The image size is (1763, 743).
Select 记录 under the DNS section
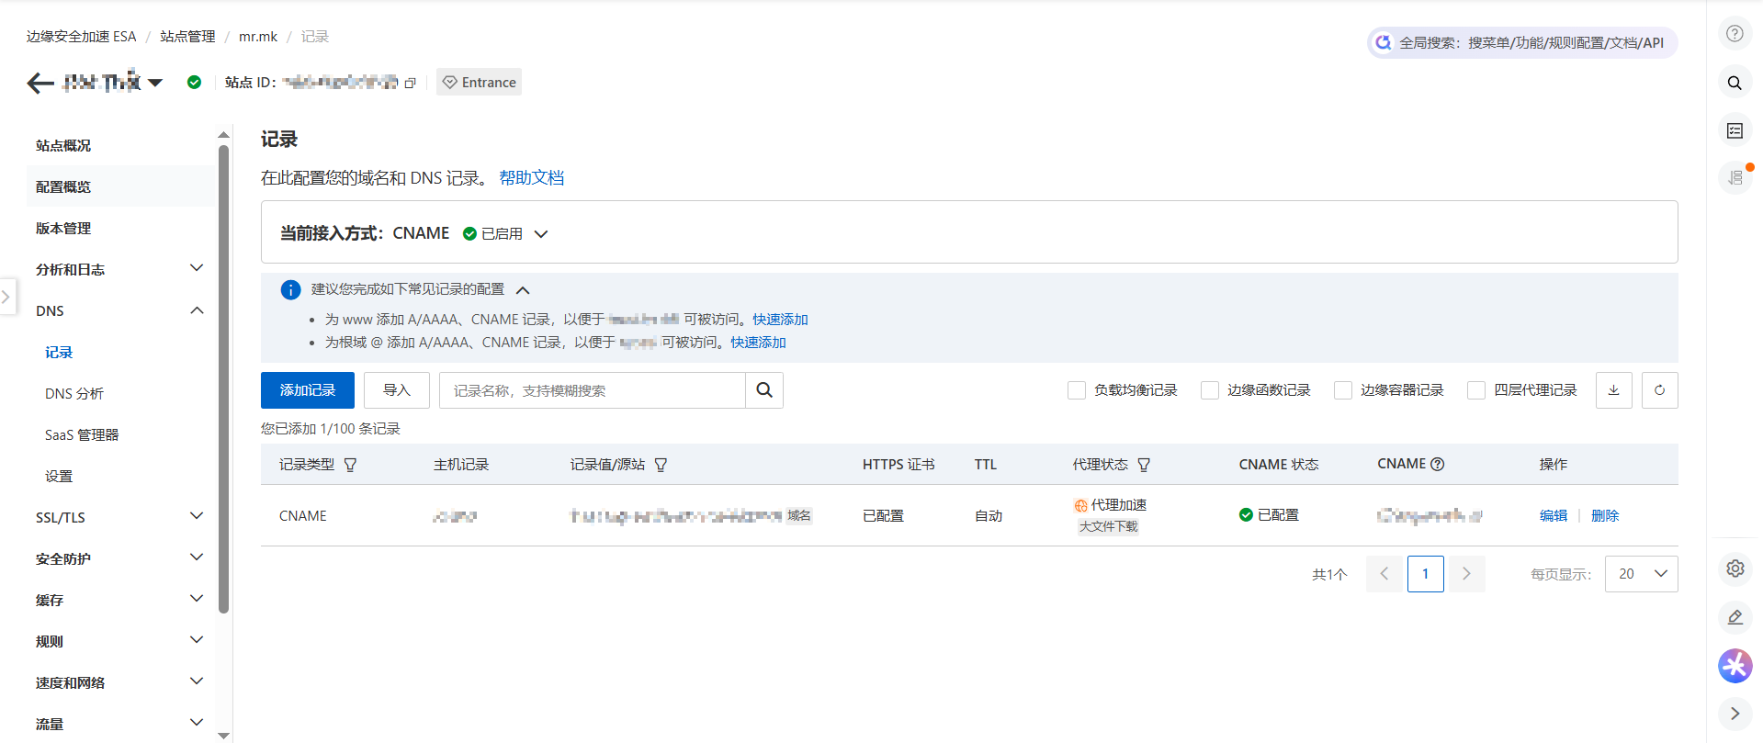(x=59, y=352)
